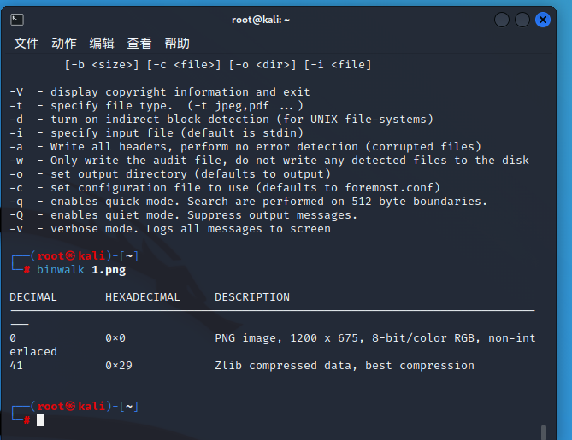Click the HEXADECIMAL column header
Image resolution: width=572 pixels, height=440 pixels.
143,297
